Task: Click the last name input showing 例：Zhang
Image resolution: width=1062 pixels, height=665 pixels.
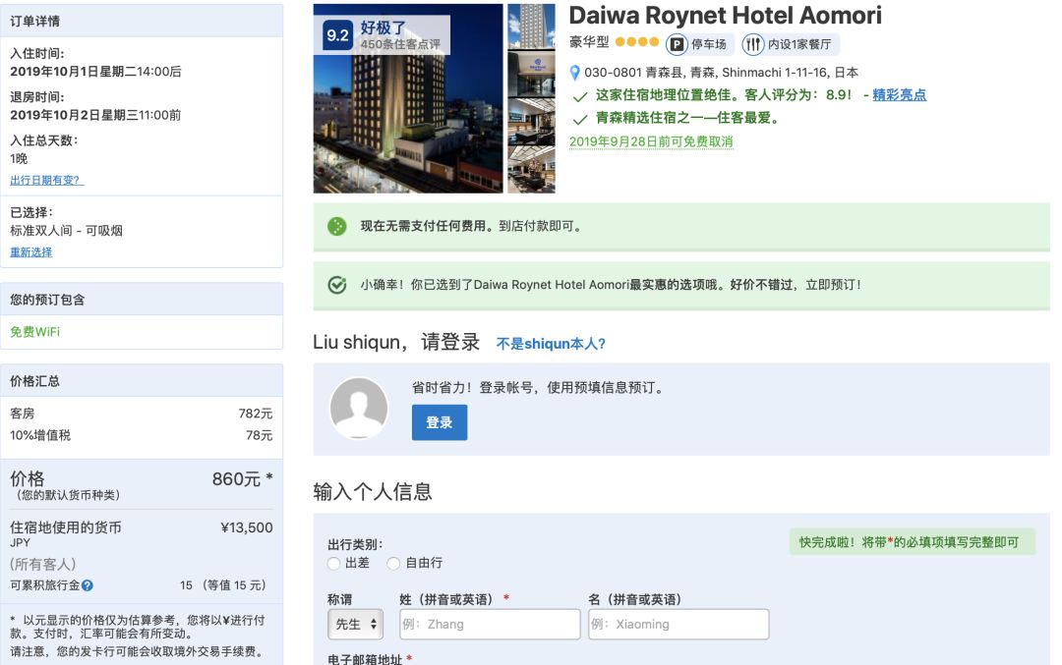Action: coord(489,624)
